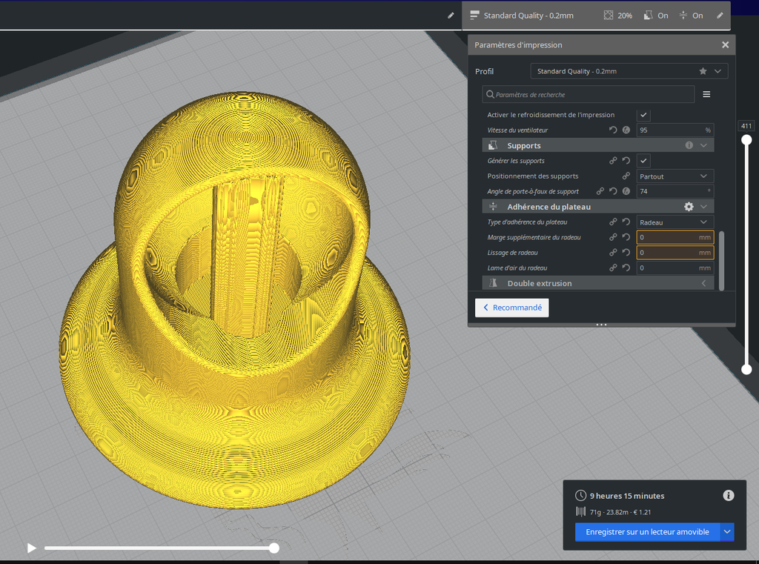Click the hamburger icon beside the search field

coord(706,94)
